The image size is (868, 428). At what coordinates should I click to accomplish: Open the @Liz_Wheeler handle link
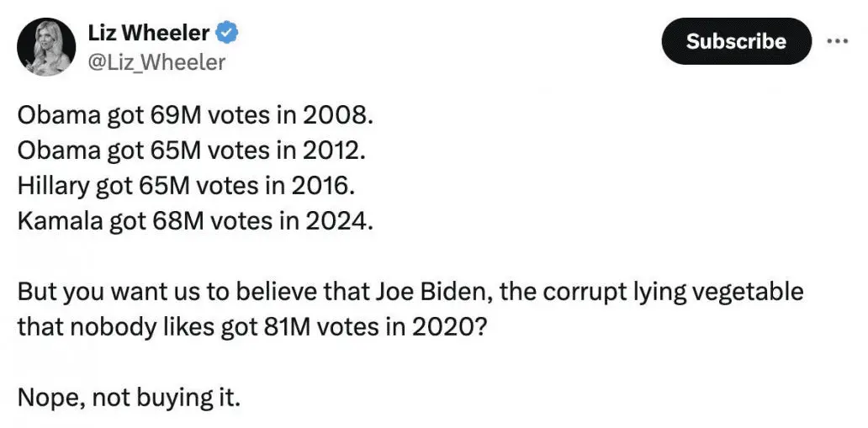(156, 62)
